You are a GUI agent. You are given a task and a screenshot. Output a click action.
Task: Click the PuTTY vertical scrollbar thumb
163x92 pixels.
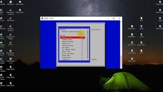pyautogui.click(x=121, y=61)
